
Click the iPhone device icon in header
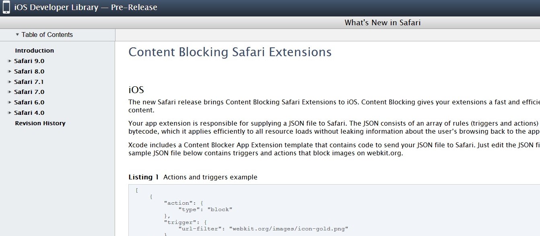point(6,7)
